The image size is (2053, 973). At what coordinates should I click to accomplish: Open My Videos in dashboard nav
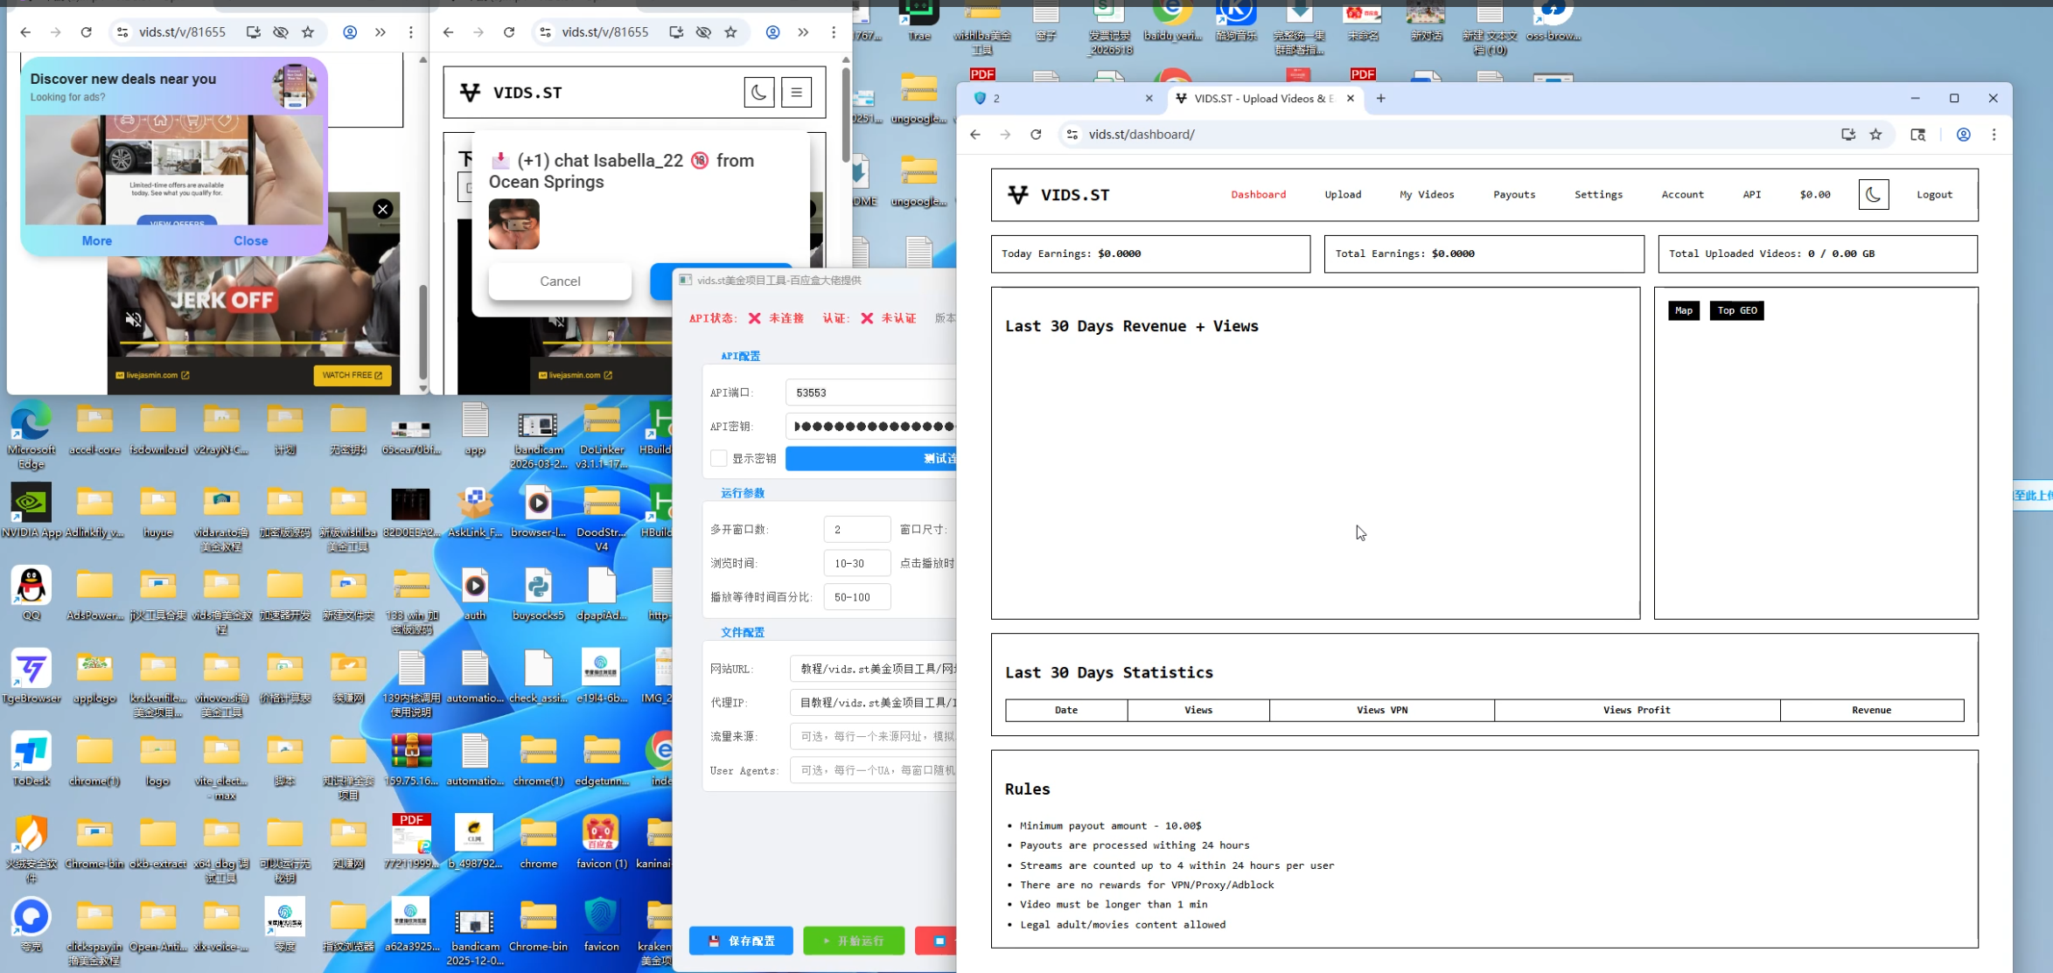coord(1427,194)
